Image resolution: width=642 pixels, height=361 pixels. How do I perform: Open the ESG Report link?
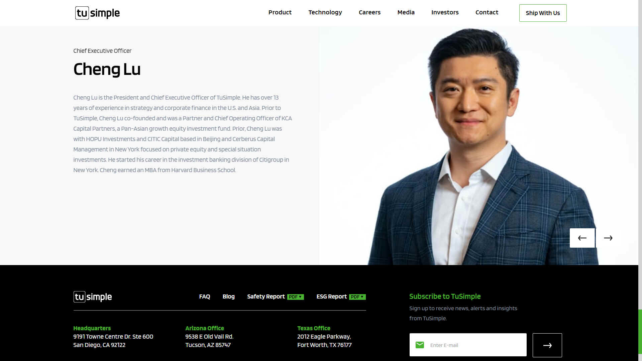click(x=331, y=296)
